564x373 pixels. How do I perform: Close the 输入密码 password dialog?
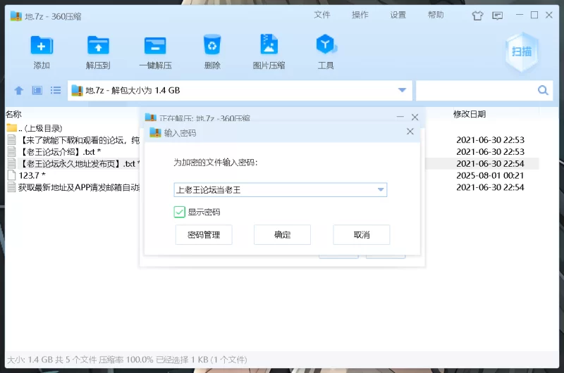(x=410, y=132)
